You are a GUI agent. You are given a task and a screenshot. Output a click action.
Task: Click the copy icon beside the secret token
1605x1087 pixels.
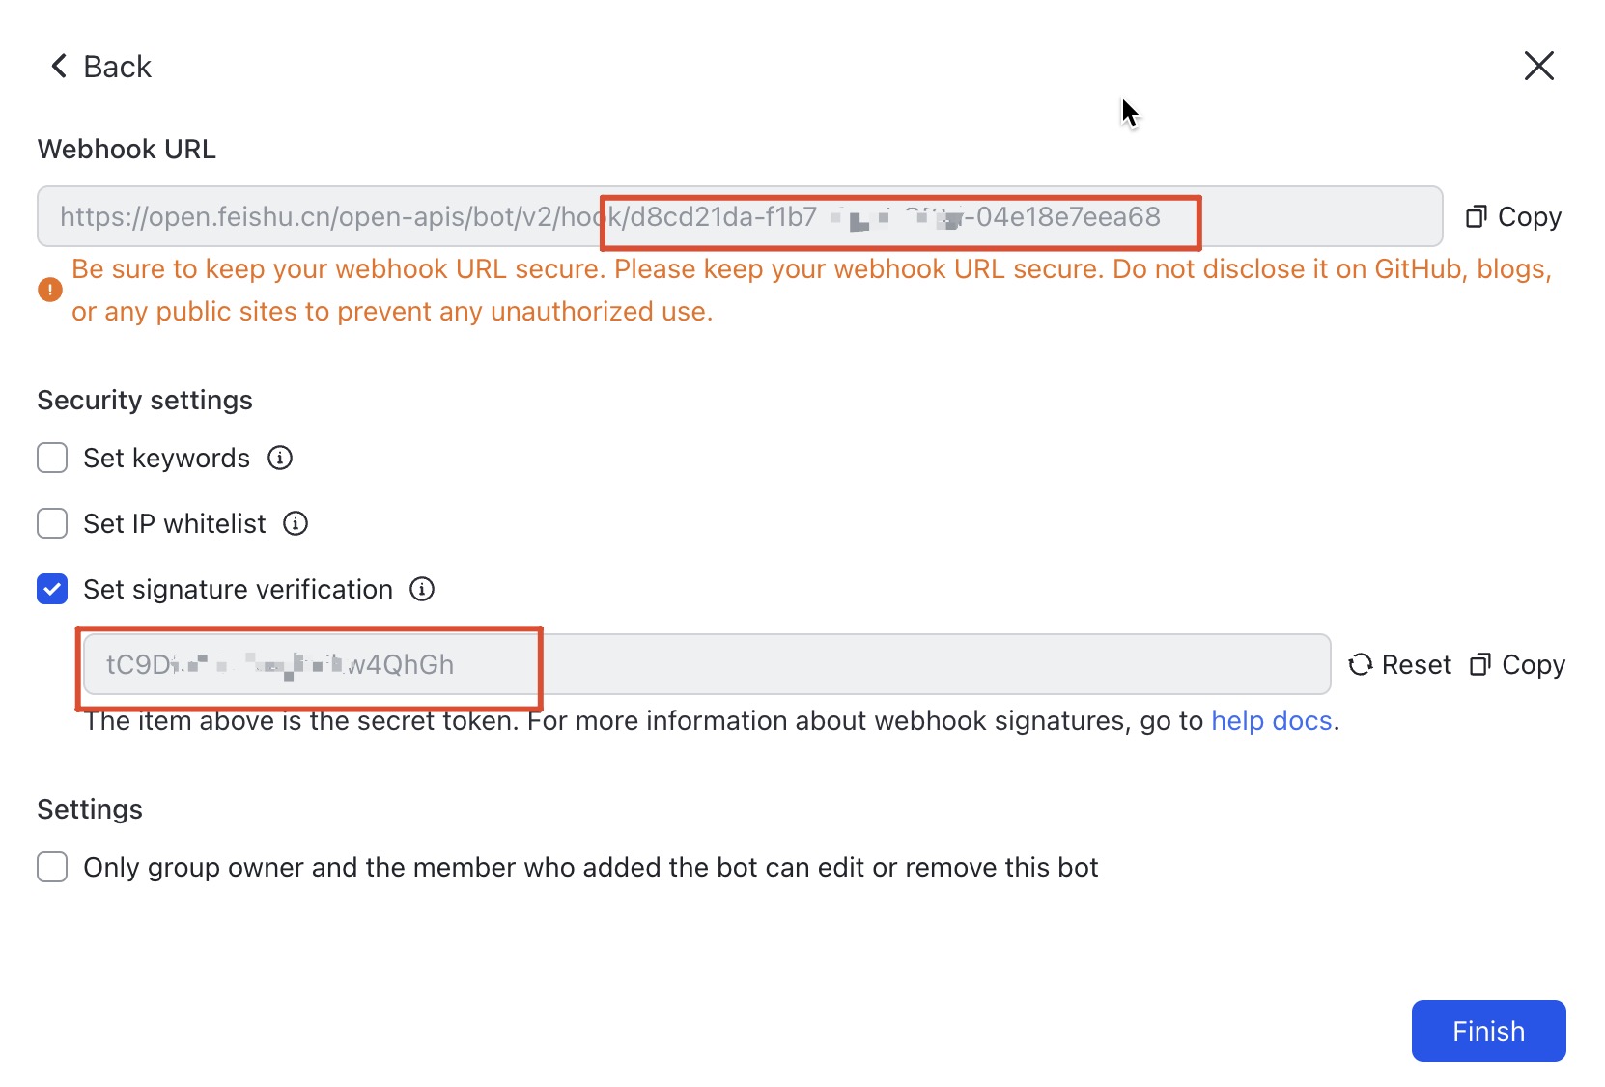tap(1479, 664)
